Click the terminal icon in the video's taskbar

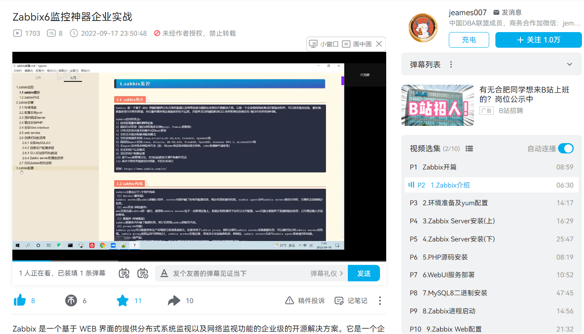pos(70,246)
